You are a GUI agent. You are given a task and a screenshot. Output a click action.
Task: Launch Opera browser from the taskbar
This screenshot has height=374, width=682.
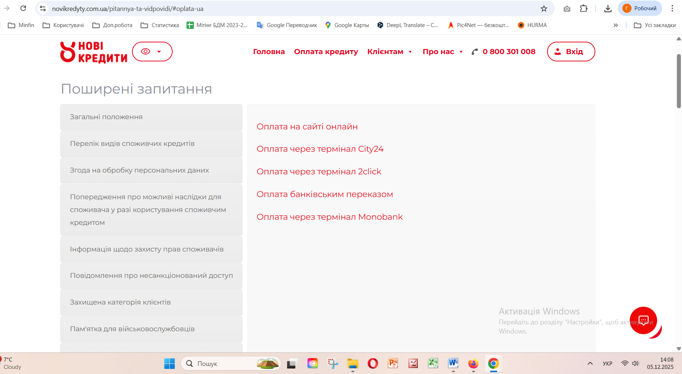click(x=373, y=363)
